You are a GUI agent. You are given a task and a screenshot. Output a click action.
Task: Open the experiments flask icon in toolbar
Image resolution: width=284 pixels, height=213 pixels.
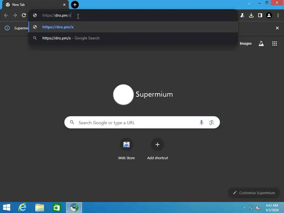tap(242, 16)
